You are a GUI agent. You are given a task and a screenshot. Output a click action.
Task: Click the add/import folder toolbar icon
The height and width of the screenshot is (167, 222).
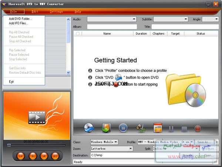(106, 128)
